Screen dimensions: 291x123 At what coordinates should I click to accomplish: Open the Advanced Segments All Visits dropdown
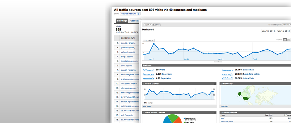pos(287,25)
